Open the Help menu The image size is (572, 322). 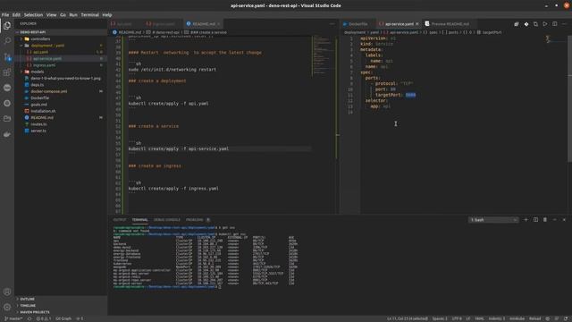click(x=107, y=15)
